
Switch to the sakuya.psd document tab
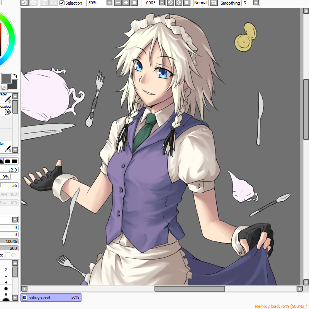[x=51, y=297]
